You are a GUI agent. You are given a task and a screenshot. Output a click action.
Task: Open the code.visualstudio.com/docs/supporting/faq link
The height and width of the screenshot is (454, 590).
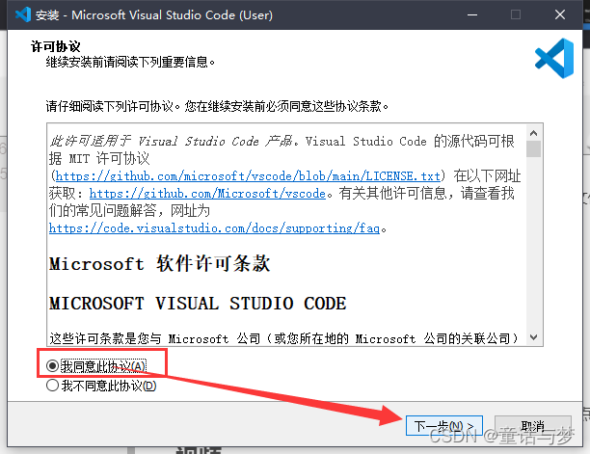(214, 228)
